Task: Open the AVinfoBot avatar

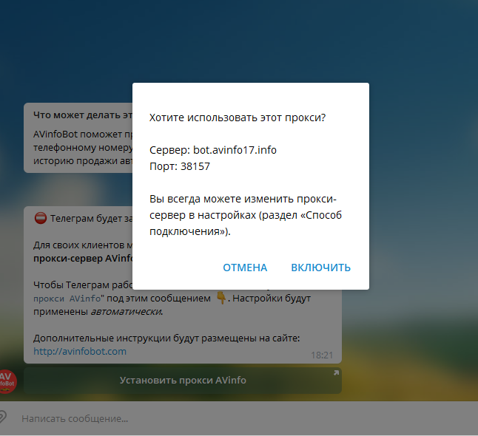Action: pyautogui.click(x=7, y=381)
